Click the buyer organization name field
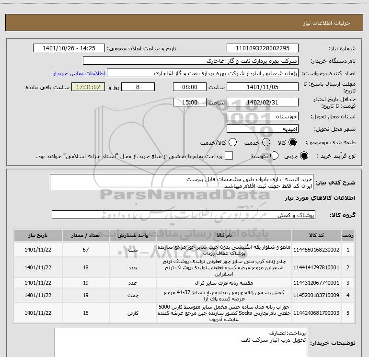This screenshot has width=369, height=357. [x=191, y=61]
